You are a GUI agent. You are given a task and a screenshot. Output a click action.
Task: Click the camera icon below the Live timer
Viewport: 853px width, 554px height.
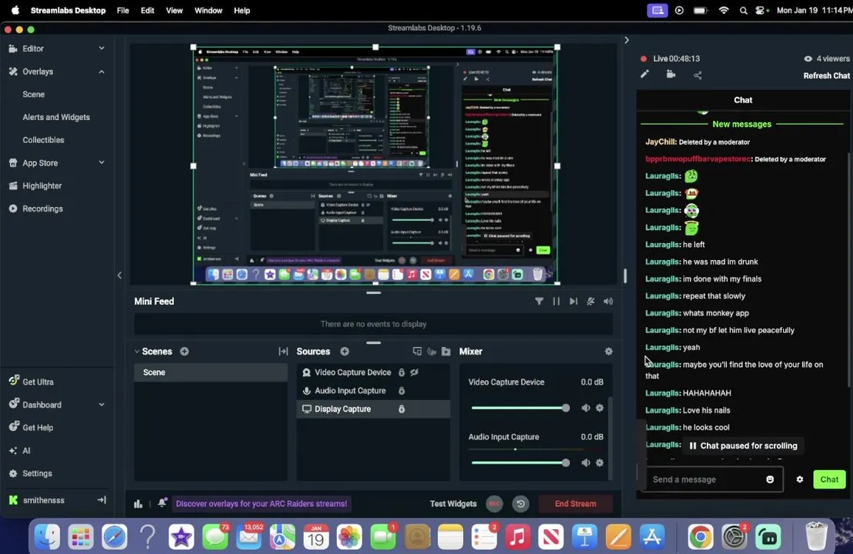tap(671, 74)
